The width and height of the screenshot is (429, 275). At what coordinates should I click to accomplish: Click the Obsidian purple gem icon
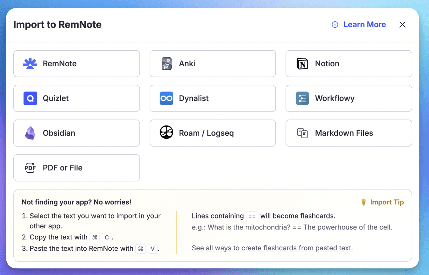[x=30, y=133]
